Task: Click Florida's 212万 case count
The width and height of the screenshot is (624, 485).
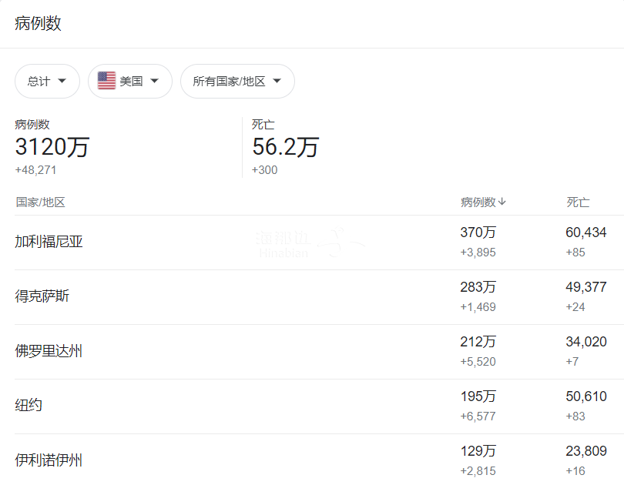Action: (478, 342)
